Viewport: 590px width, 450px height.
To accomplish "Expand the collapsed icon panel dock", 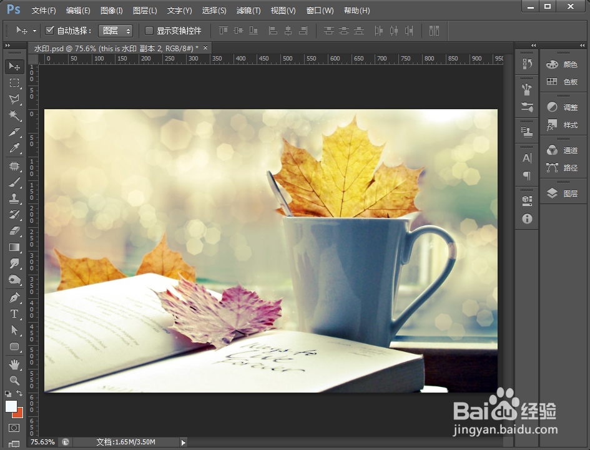I will (x=533, y=46).
